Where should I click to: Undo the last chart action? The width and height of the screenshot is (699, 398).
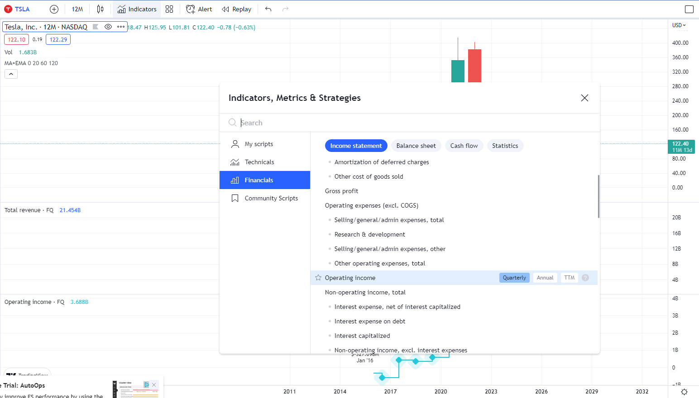click(268, 9)
